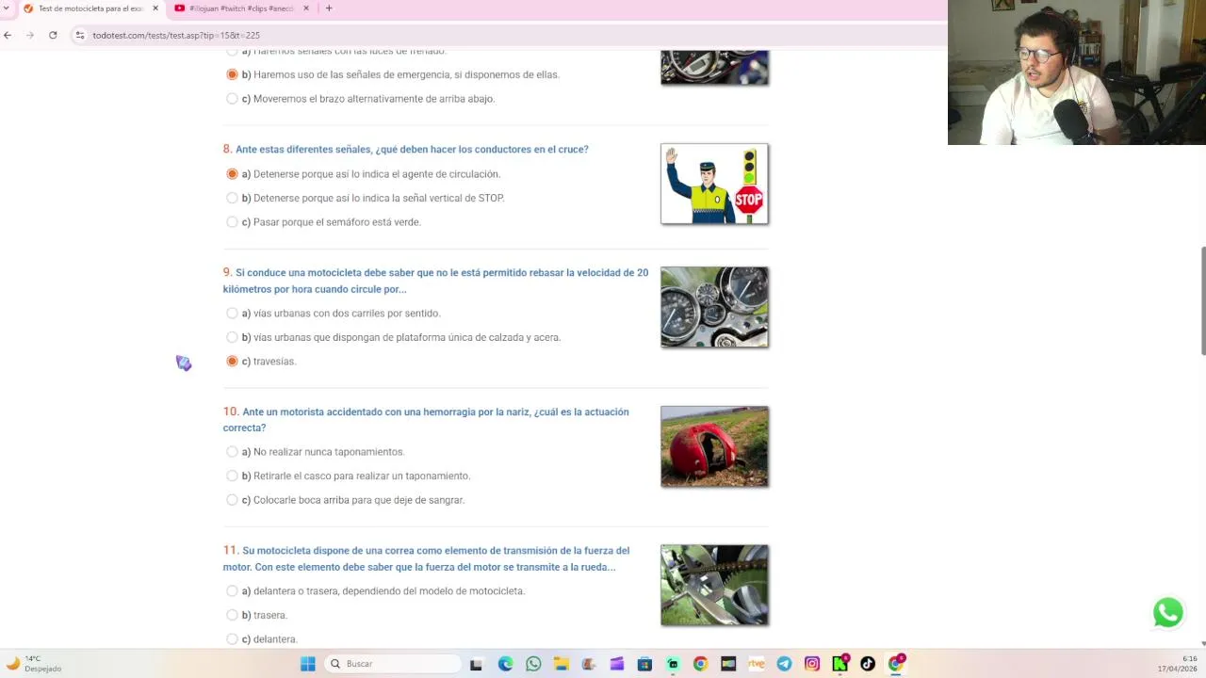Image resolution: width=1206 pixels, height=678 pixels.
Task: Click the red helmet image for question 10
Action: (714, 446)
